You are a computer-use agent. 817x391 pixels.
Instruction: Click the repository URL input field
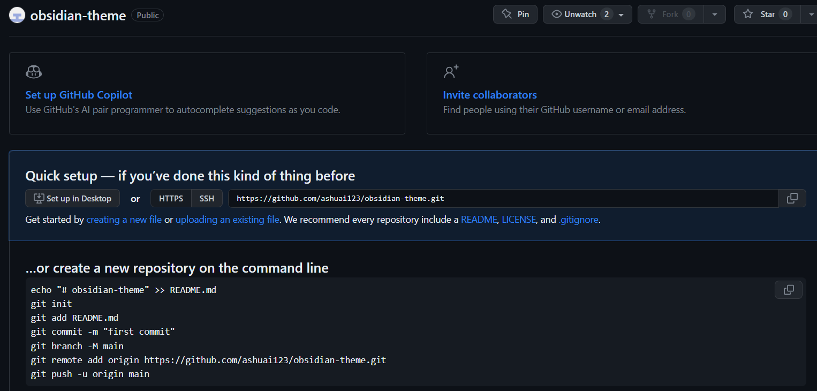pos(503,199)
